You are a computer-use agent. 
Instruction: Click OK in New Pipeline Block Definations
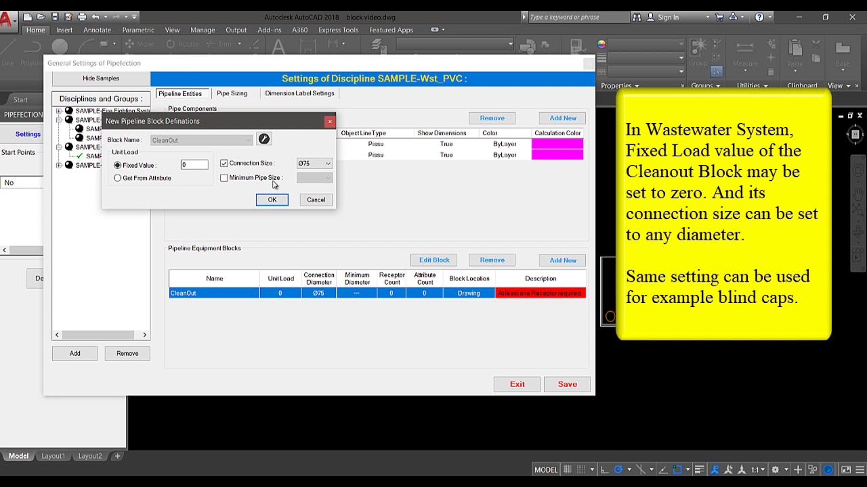(272, 200)
